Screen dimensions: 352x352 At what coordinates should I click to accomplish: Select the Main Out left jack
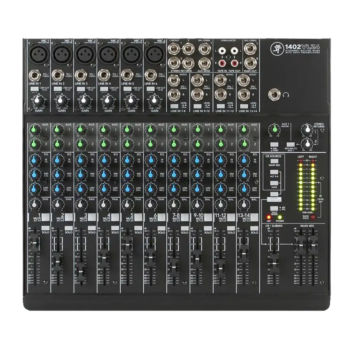(250, 48)
